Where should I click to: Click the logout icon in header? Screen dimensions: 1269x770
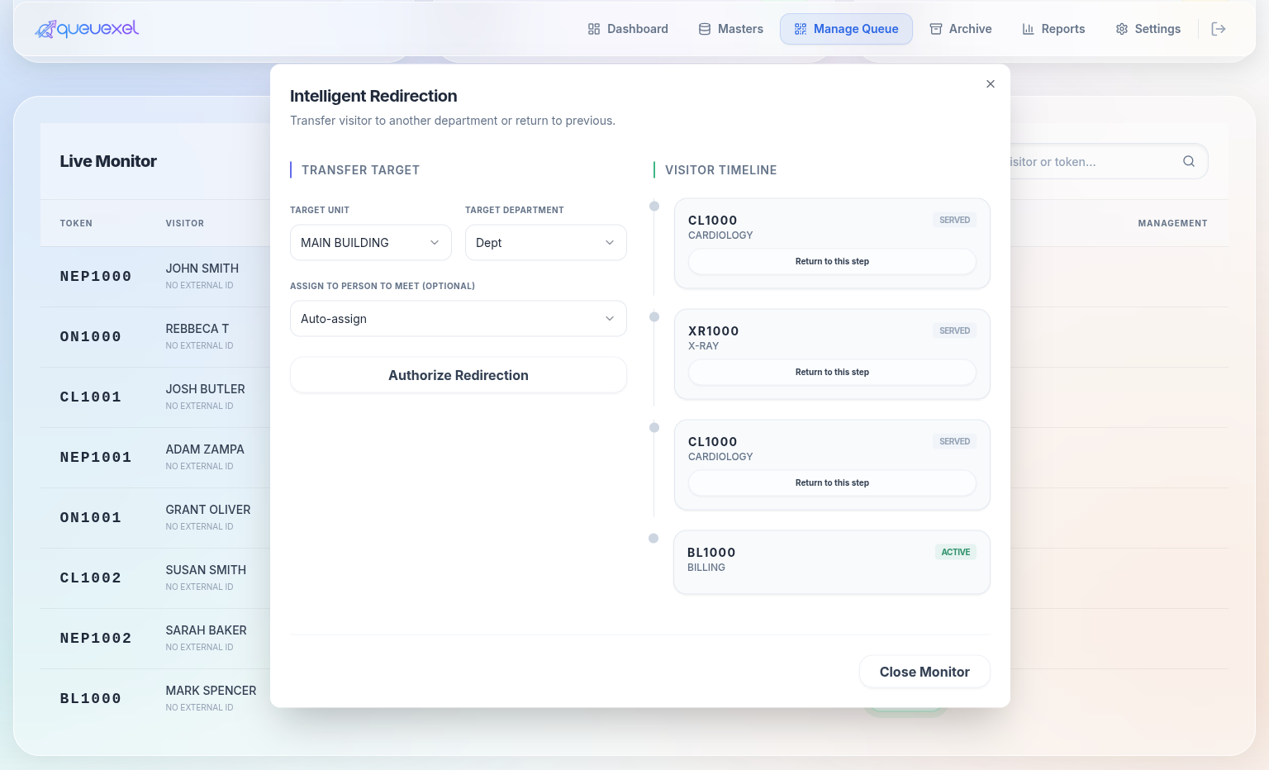[x=1219, y=29]
